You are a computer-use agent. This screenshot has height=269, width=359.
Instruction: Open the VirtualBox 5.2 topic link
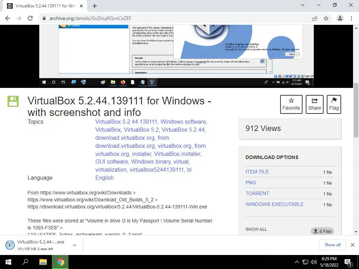tap(141, 130)
